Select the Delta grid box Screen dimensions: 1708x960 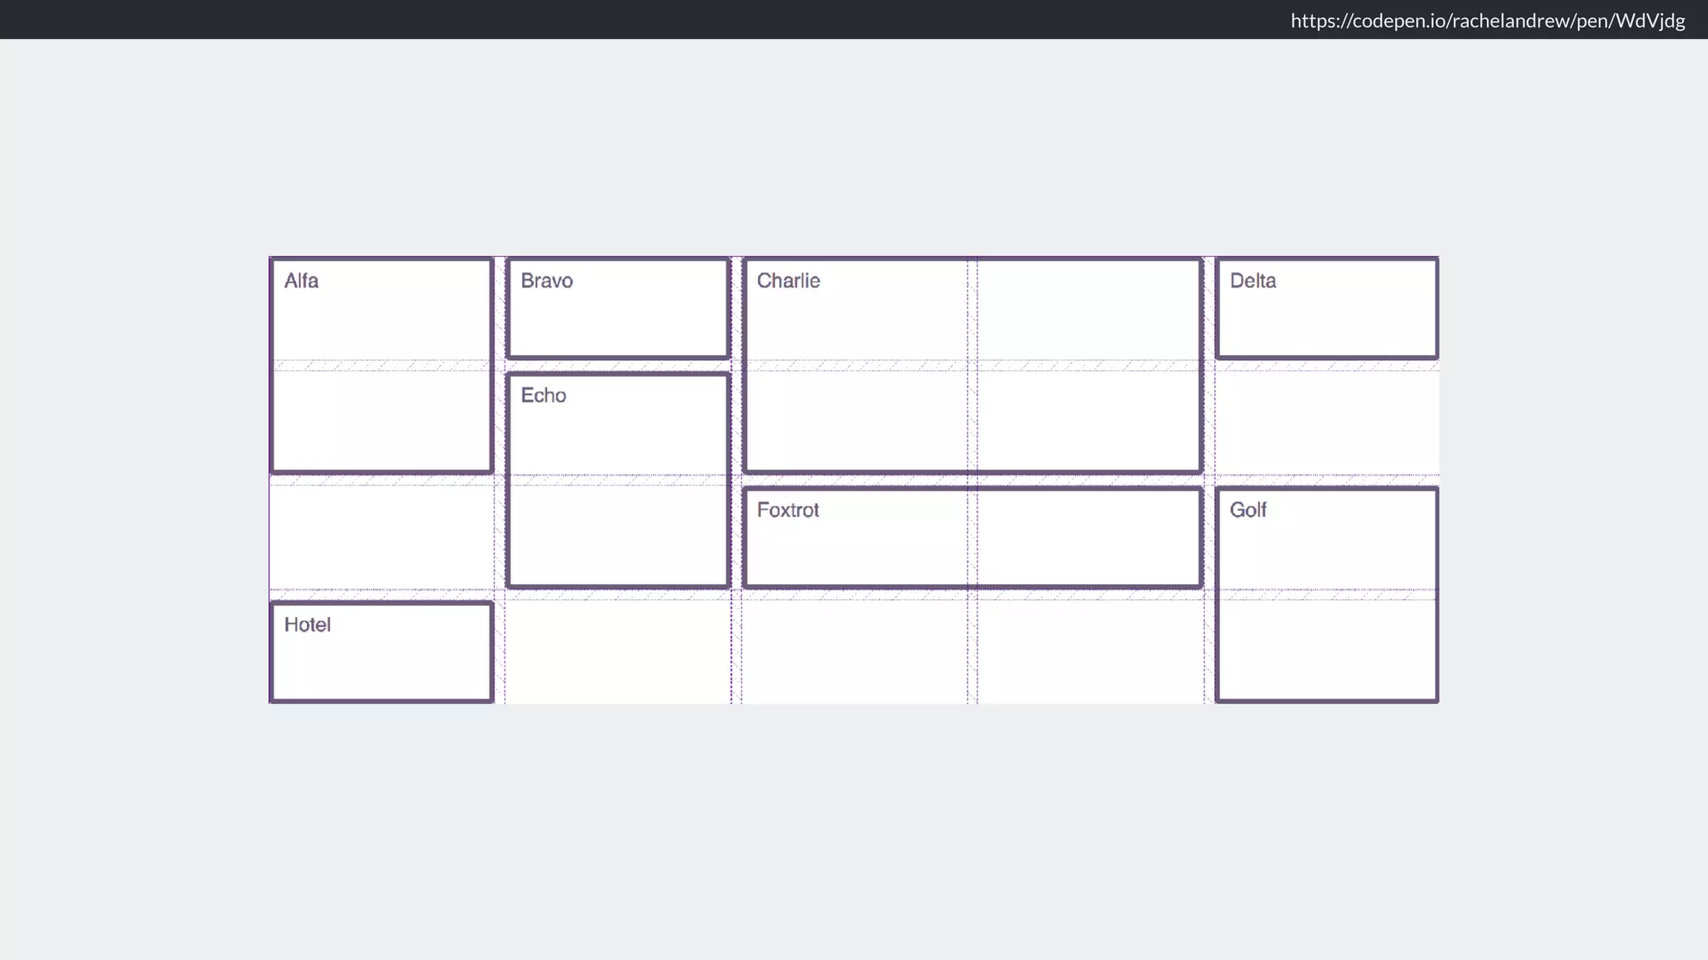pyautogui.click(x=1326, y=308)
